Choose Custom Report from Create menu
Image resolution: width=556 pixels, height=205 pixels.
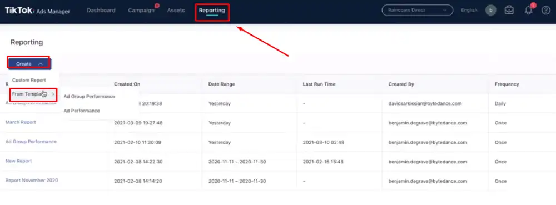(x=29, y=81)
